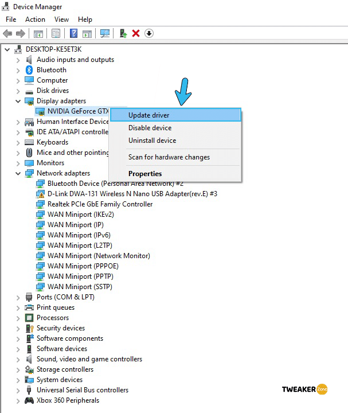Expand the Bluetooth category chevron
348x413 pixels.
point(18,71)
